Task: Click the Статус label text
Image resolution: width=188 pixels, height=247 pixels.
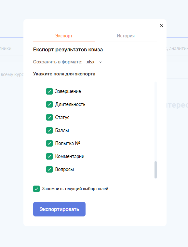Action: (62, 117)
